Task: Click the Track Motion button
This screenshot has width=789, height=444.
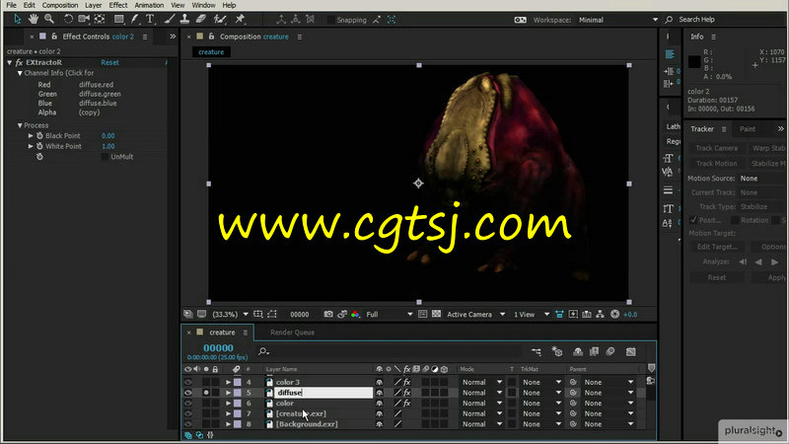Action: point(717,164)
